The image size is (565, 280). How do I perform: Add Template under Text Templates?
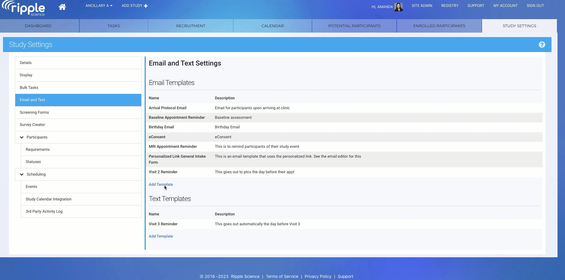pyautogui.click(x=161, y=236)
